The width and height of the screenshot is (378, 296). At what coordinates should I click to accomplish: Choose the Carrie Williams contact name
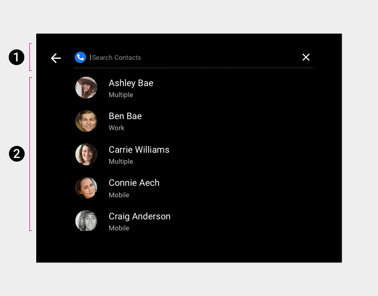click(139, 150)
